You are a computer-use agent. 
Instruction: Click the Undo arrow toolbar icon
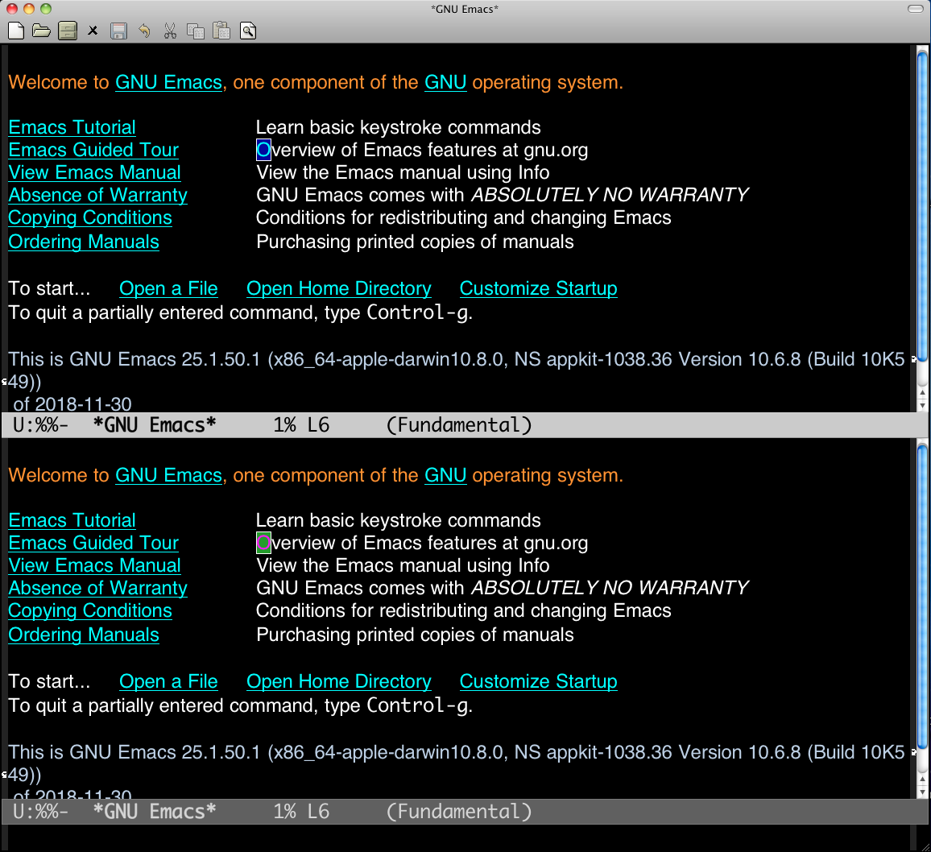(144, 31)
